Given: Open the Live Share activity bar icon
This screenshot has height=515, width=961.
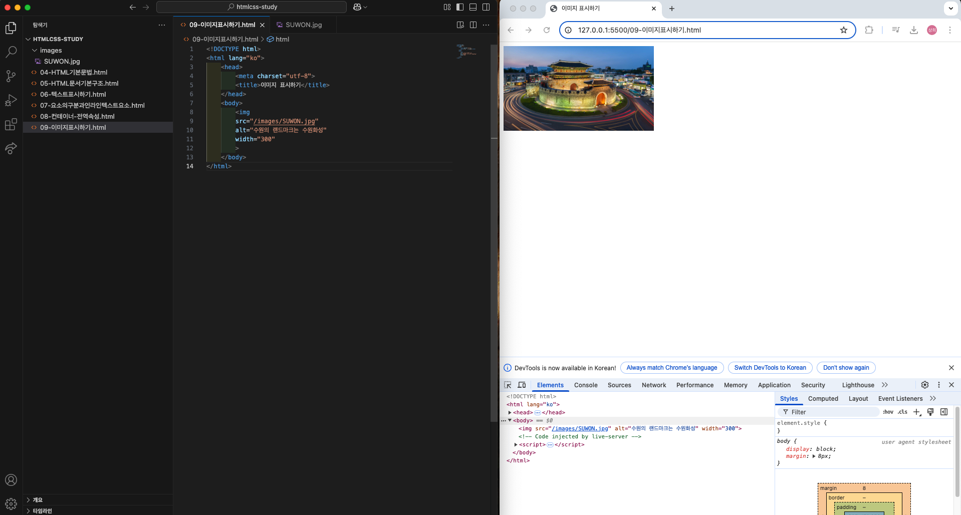Looking at the screenshot, I should 11,148.
